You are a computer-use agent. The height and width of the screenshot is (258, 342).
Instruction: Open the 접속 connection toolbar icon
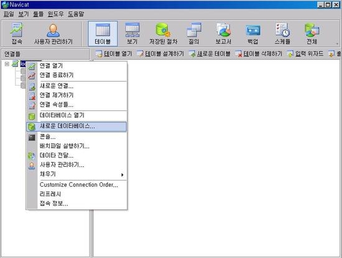click(17, 33)
